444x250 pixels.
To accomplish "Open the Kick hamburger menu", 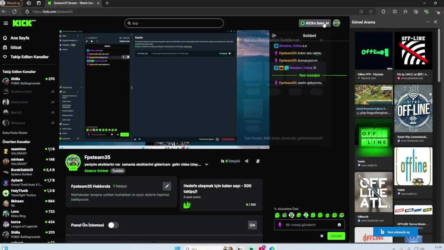I will pos(6,23).
